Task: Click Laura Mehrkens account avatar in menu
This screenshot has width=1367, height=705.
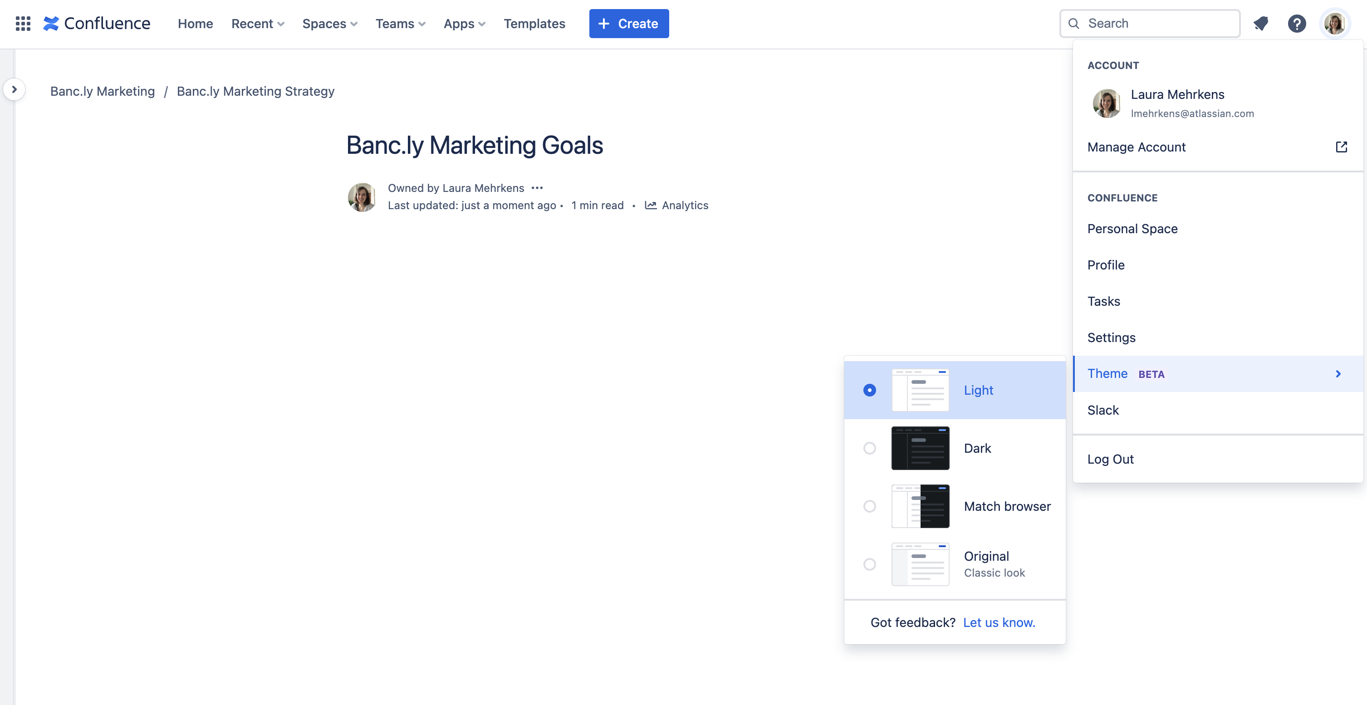Action: [x=1107, y=103]
